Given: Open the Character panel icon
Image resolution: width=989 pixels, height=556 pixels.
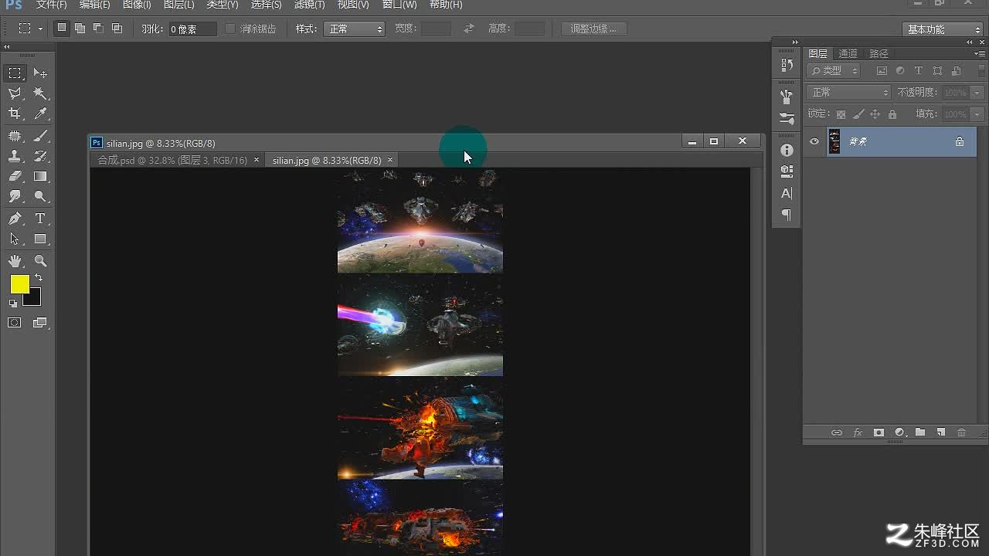Looking at the screenshot, I should coord(787,193).
